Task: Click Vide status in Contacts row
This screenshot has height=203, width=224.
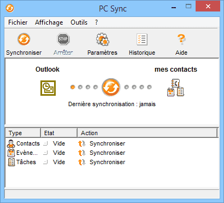Action: 59,143
